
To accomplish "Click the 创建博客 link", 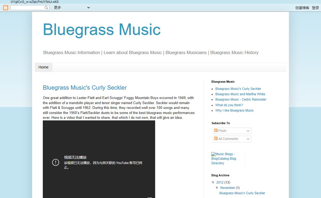I will pyautogui.click(x=302, y=8).
